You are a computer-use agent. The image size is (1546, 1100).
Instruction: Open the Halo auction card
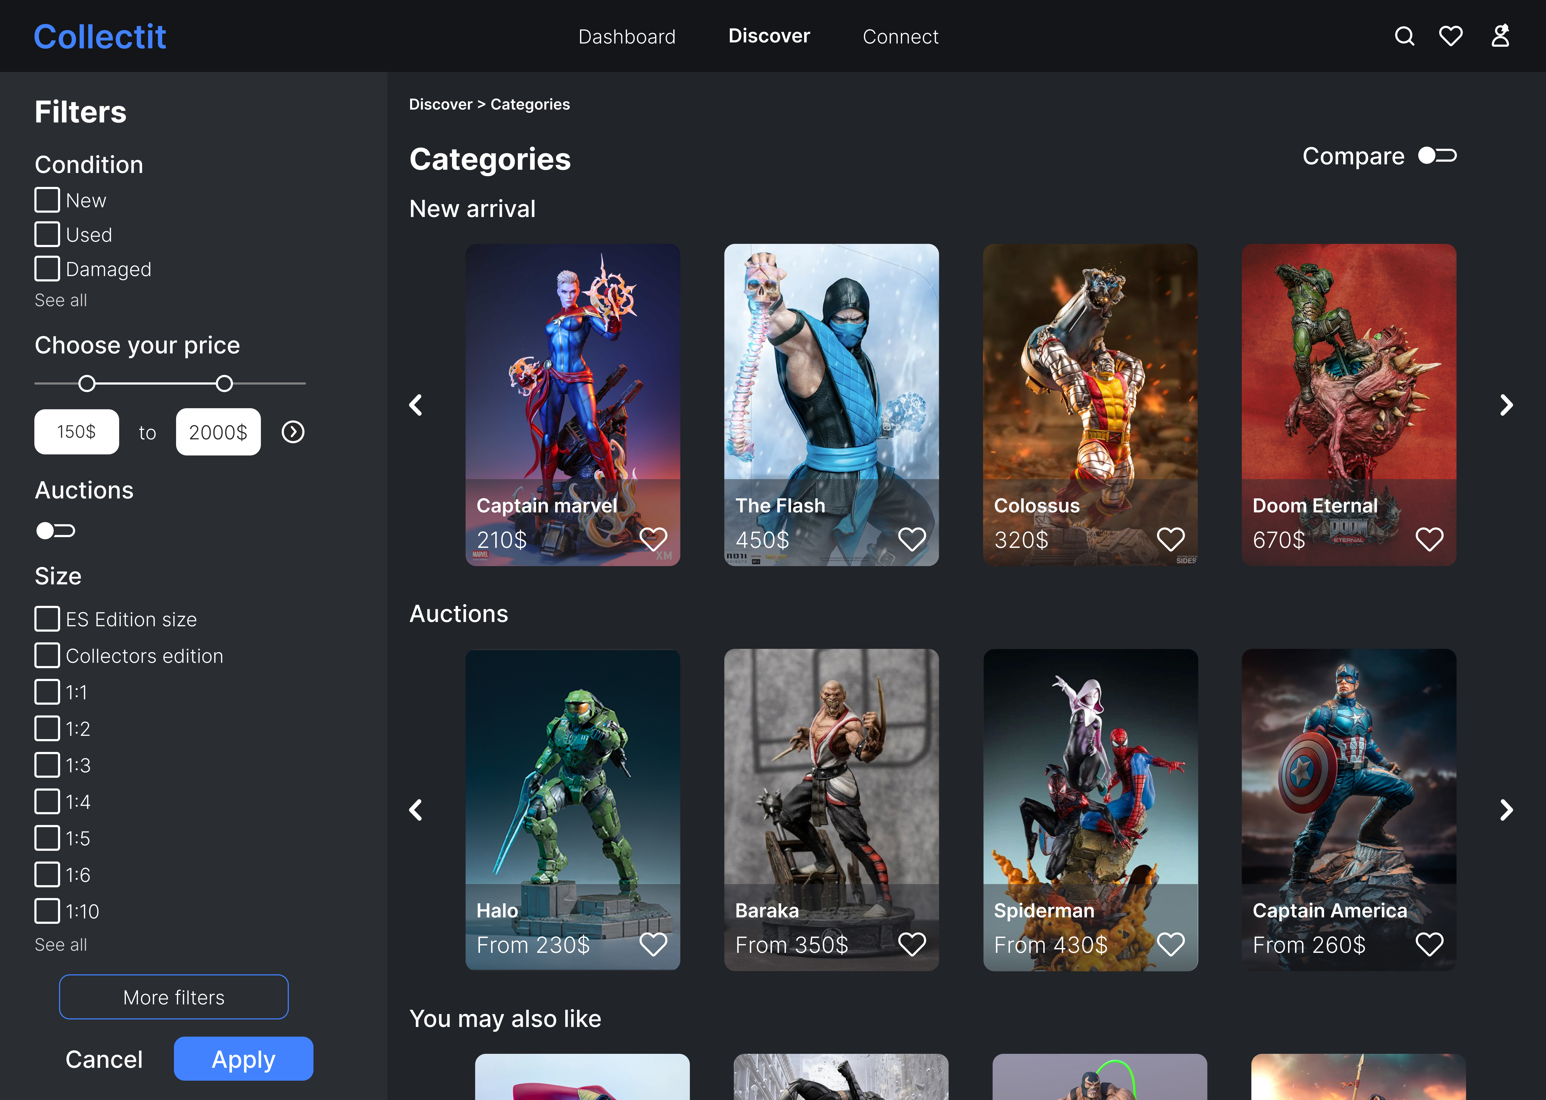click(573, 810)
